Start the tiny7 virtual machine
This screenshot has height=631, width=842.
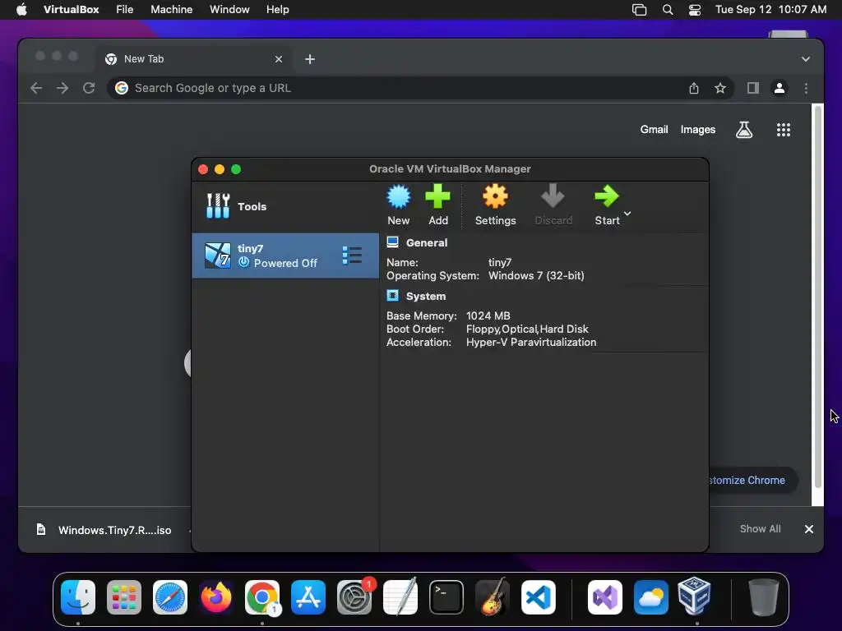[607, 205]
